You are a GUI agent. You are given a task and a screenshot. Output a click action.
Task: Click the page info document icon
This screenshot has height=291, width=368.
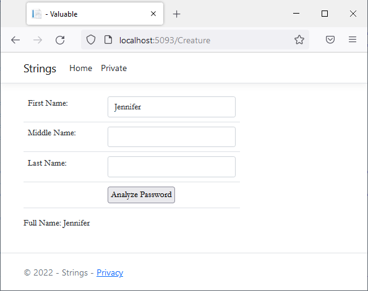(108, 40)
